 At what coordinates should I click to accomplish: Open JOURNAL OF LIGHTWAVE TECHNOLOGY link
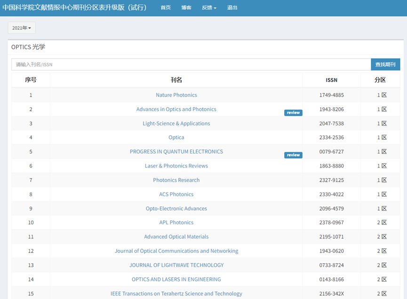click(x=176, y=265)
